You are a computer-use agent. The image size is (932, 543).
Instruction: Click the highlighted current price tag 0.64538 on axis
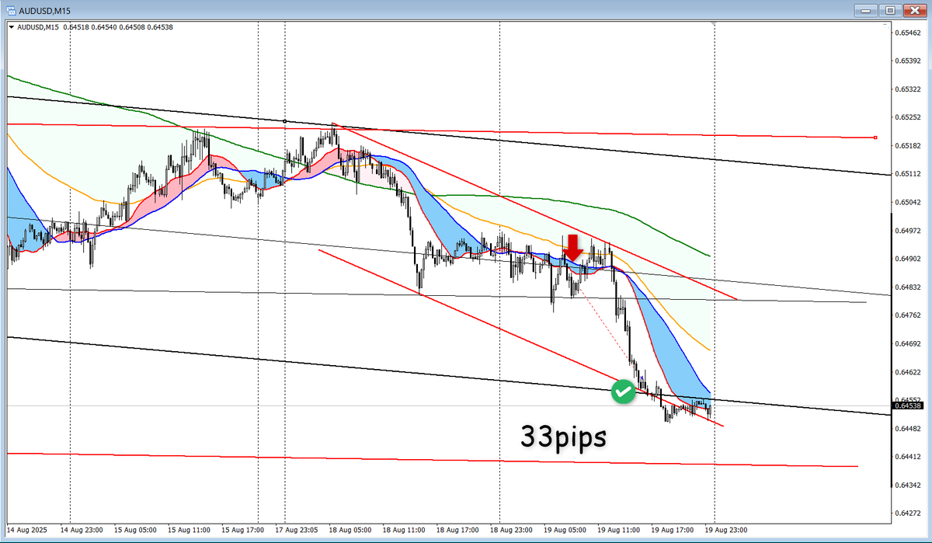point(907,406)
